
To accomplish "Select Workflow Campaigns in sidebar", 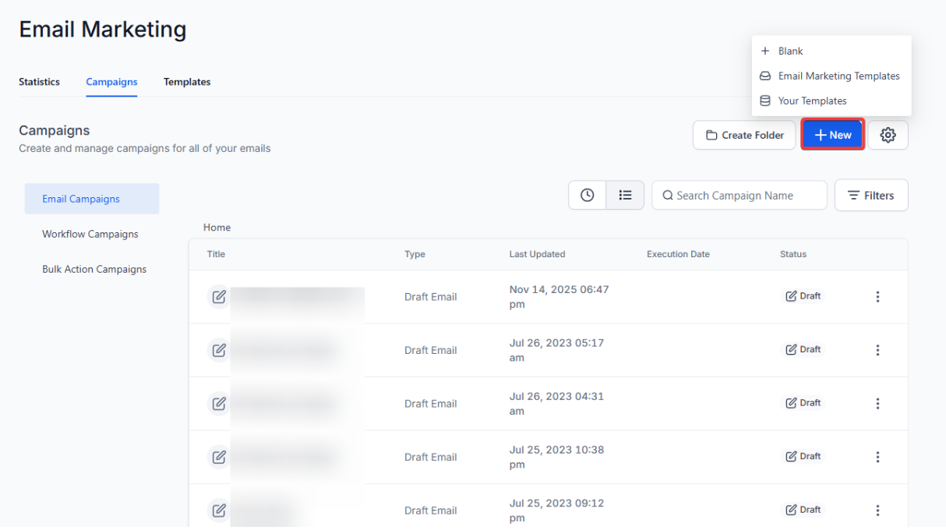I will pos(90,234).
